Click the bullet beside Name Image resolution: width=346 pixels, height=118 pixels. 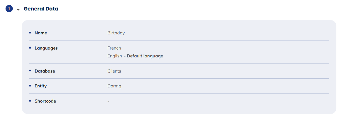(30, 33)
